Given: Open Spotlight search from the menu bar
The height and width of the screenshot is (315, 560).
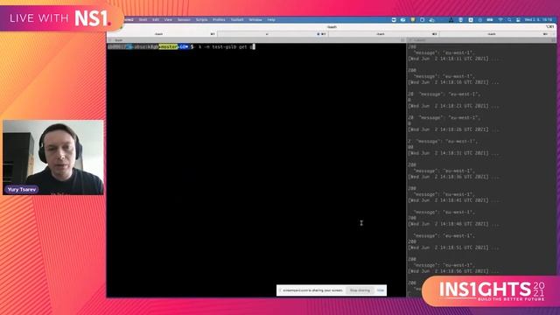Looking at the screenshot, I should tap(509, 19).
